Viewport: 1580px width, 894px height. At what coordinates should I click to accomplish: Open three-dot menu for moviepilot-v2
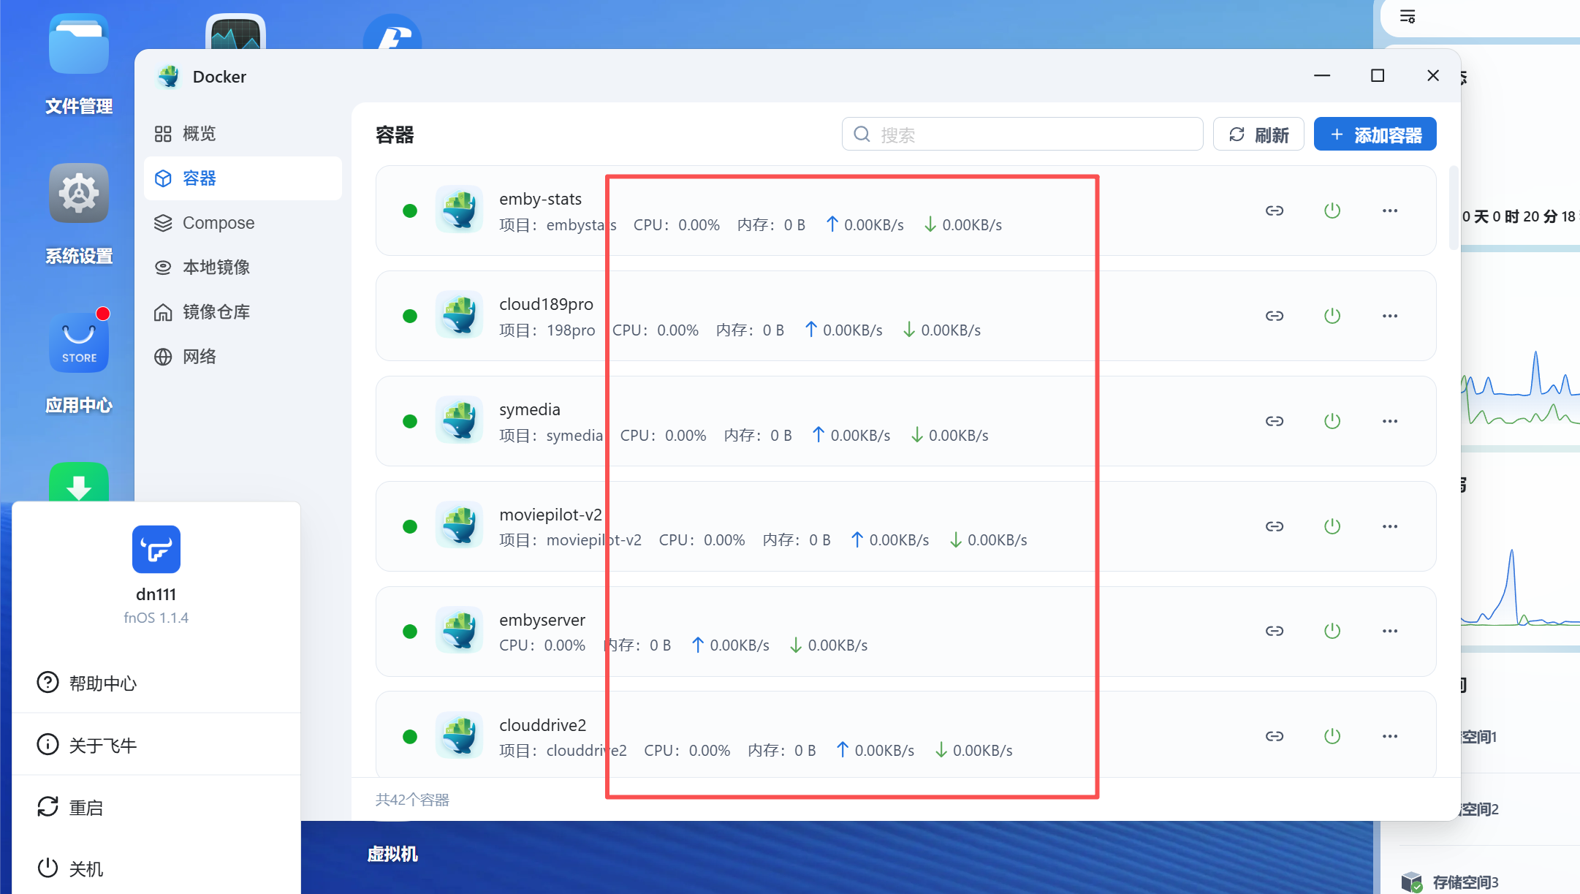(x=1390, y=526)
